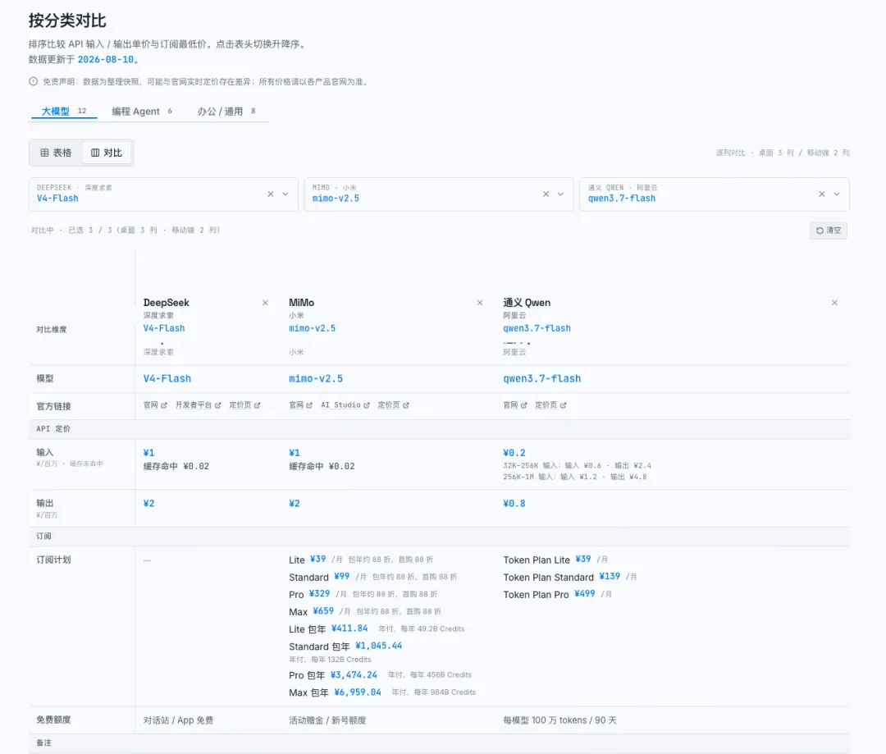This screenshot has height=754, width=886.
Task: Click the 订阅计划 row label
Action: coord(53,560)
